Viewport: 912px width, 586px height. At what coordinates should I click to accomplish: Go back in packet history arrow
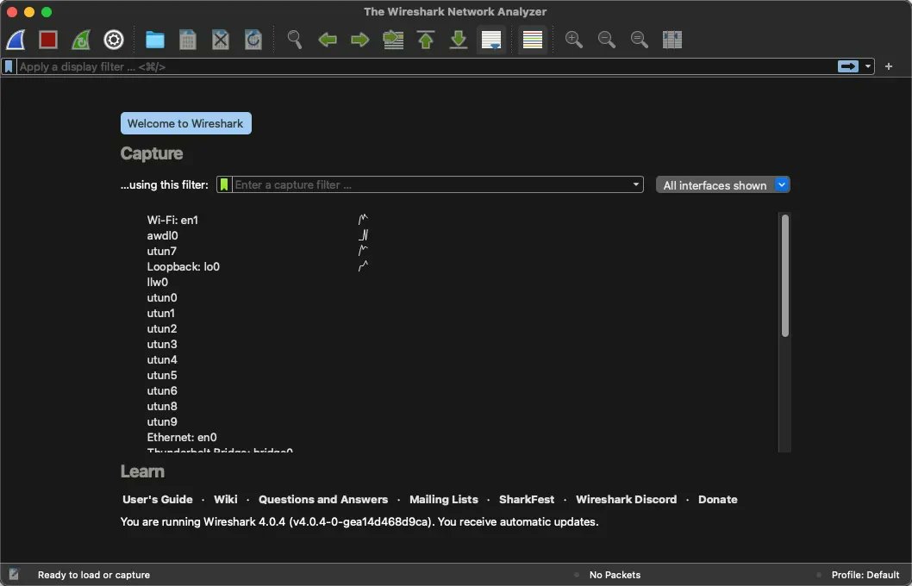click(328, 40)
